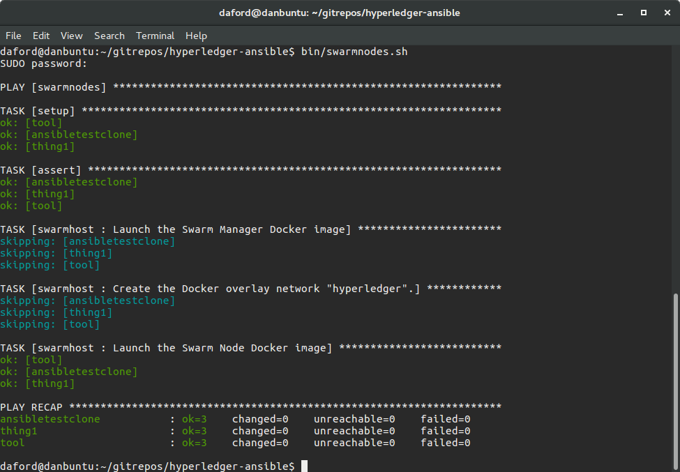The height and width of the screenshot is (472, 680).
Task: Open the Help menu
Action: pos(196,36)
